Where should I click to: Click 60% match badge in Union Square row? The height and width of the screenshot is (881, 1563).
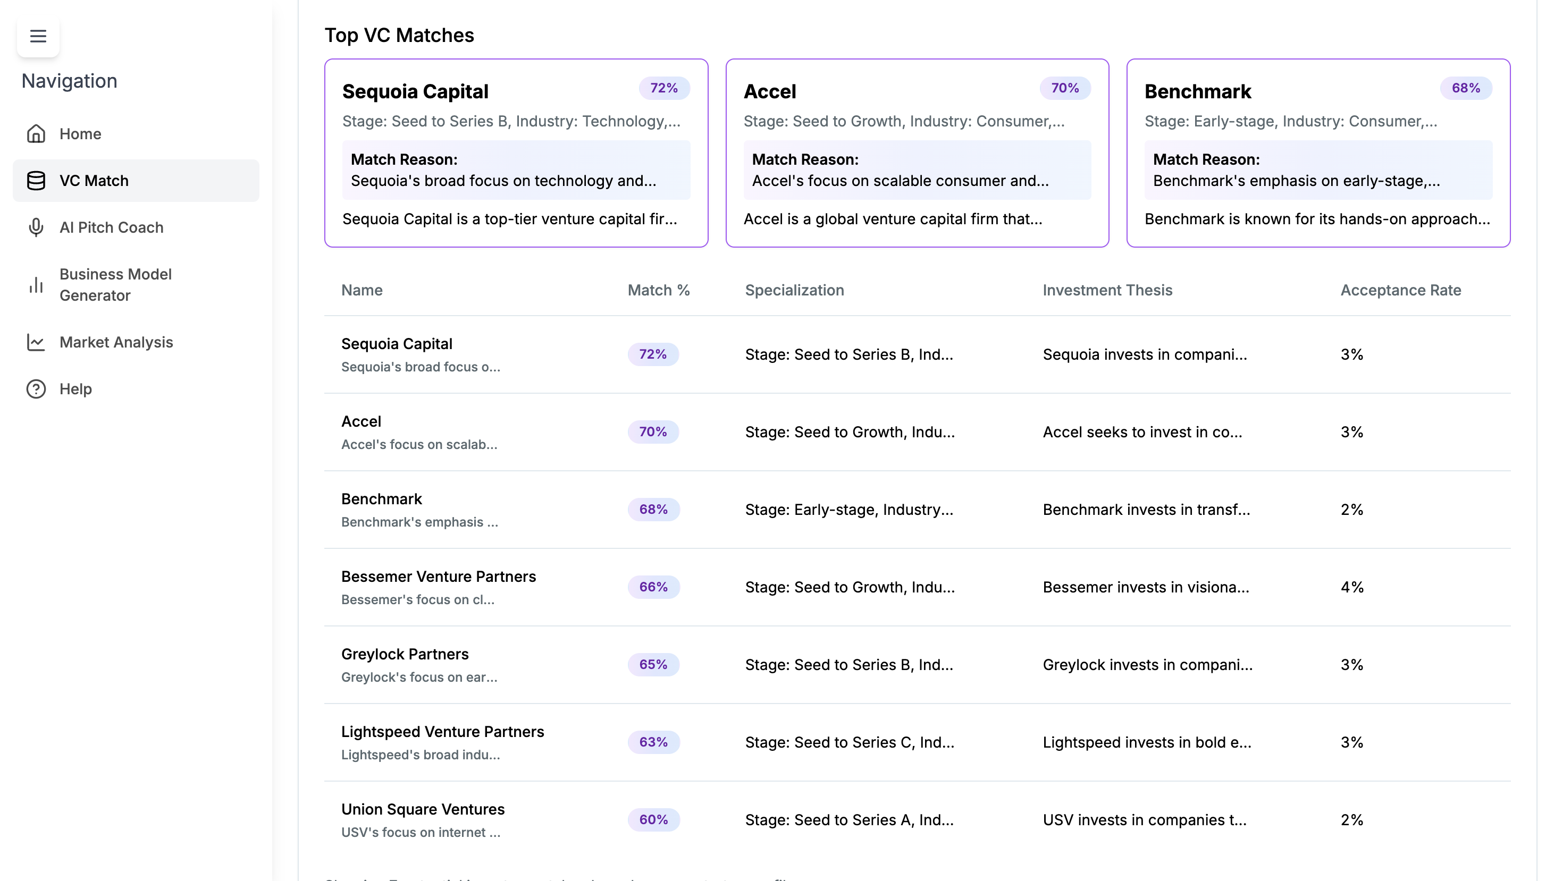653,820
